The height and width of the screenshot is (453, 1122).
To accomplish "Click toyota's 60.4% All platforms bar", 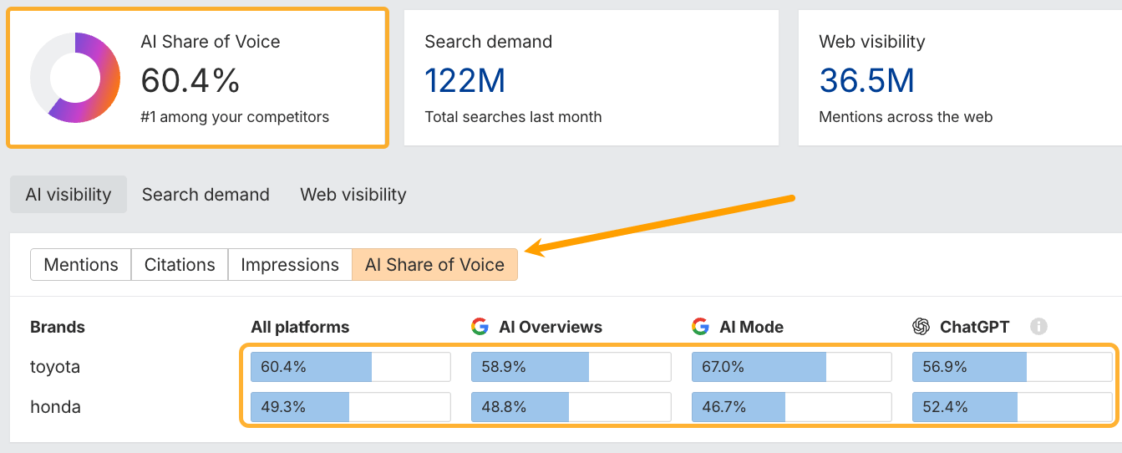I will click(351, 367).
